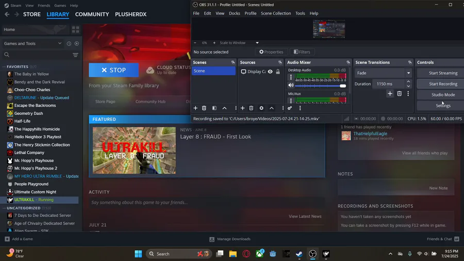464x261 pixels.
Task: Click View Latest News link
Action: tap(305, 216)
